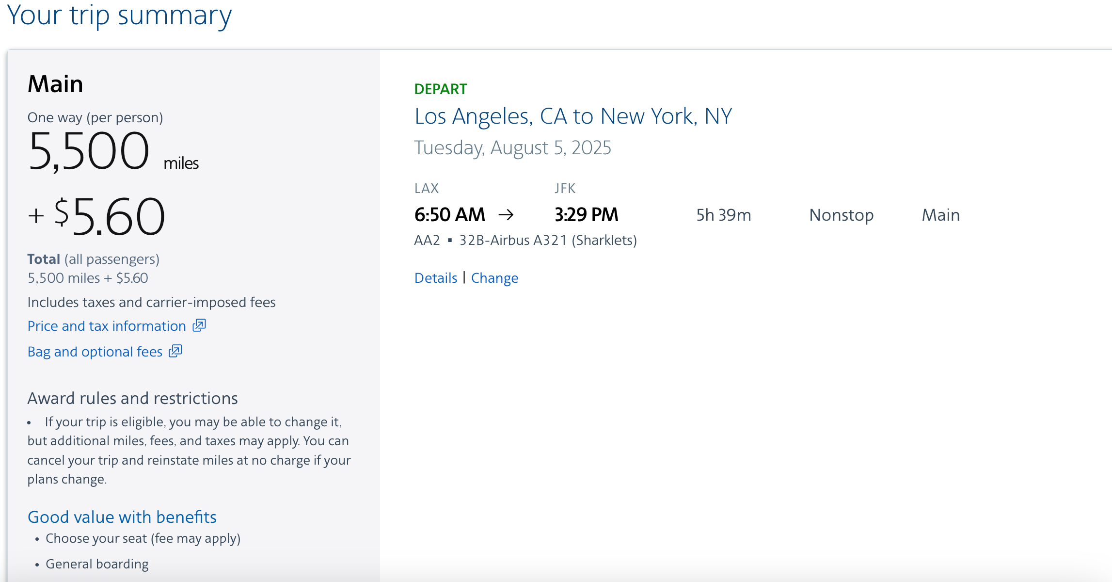Click the 3:29 PM arrival time

[586, 215]
